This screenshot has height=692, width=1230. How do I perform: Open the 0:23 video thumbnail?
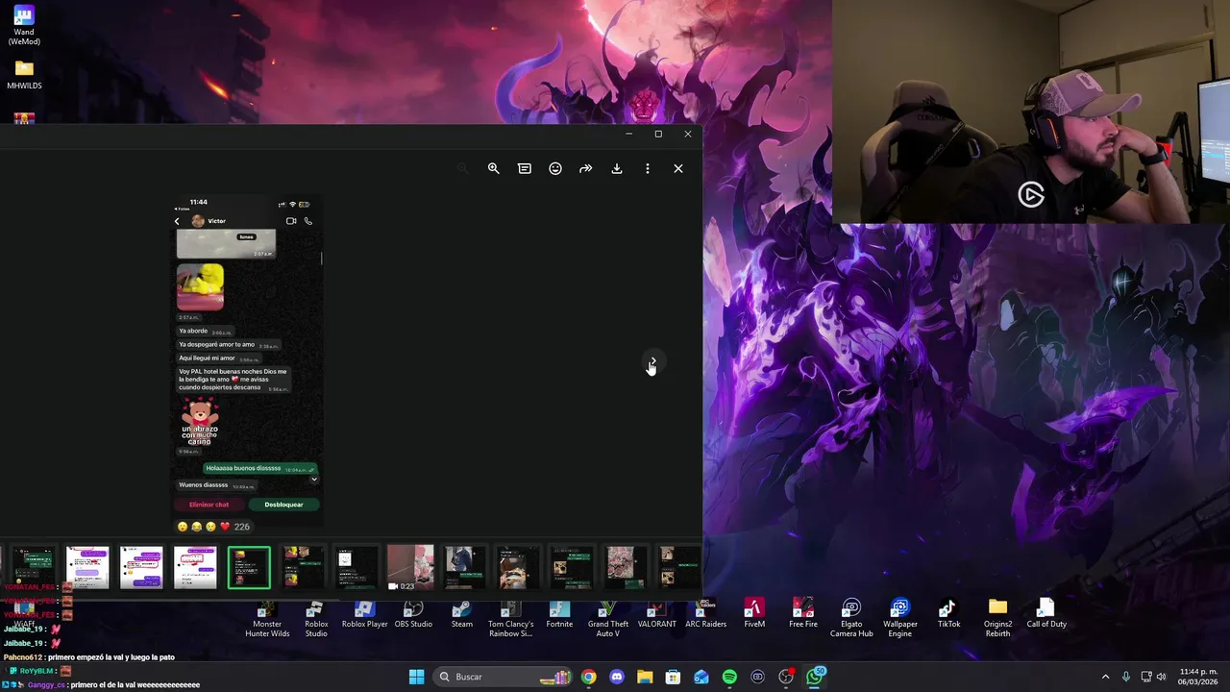(410, 567)
